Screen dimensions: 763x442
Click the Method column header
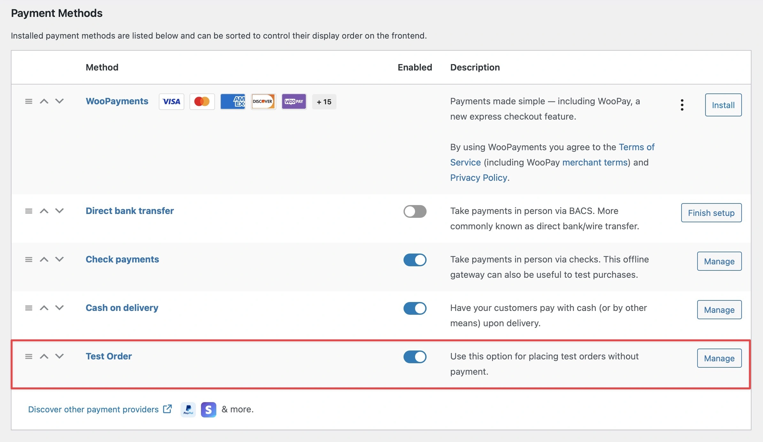click(x=102, y=67)
